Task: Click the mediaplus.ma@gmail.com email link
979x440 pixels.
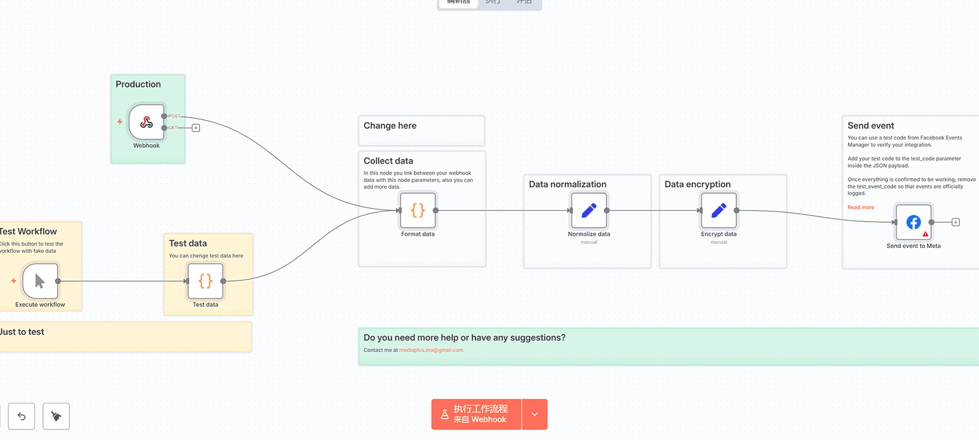Action: (x=431, y=350)
